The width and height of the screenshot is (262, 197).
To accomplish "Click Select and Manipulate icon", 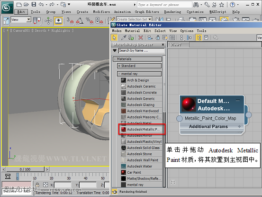I will pos(48,21).
